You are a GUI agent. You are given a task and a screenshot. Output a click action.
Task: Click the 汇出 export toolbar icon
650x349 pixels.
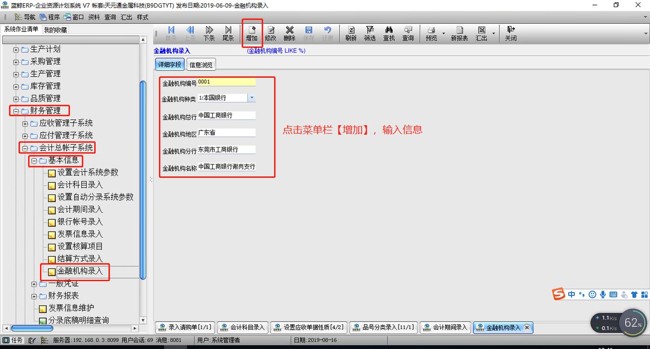(482, 33)
